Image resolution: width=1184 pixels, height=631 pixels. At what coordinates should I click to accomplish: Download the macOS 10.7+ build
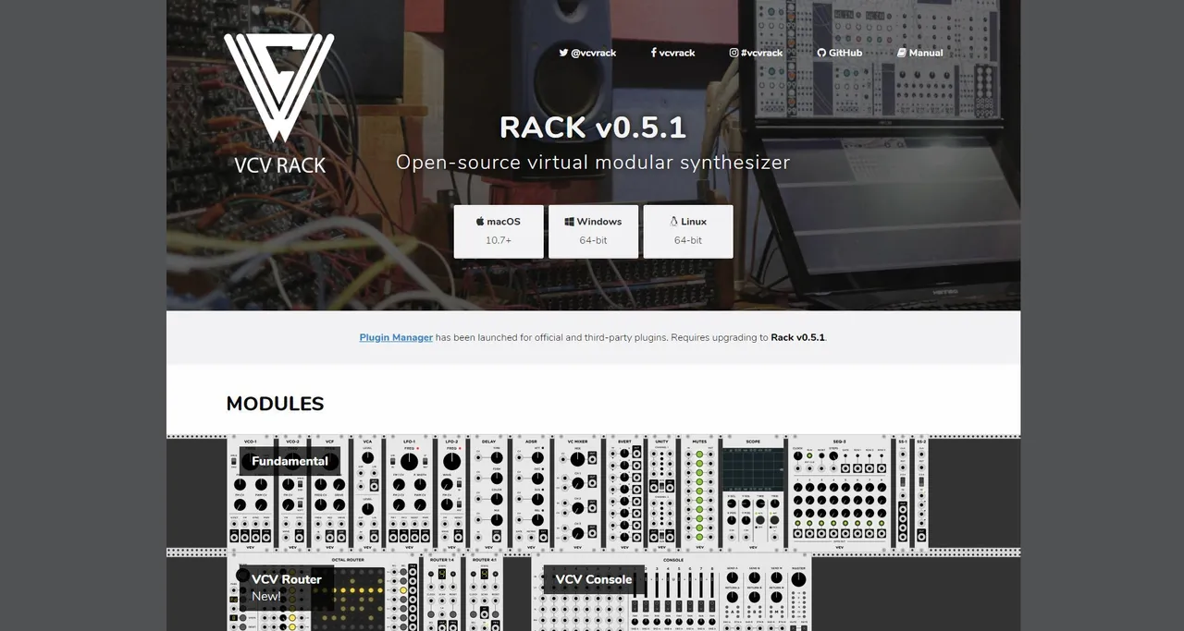[x=499, y=231]
